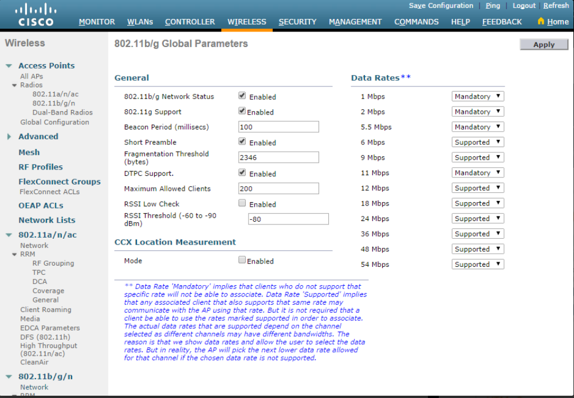
Task: Collapse the RRM subtree under 802.11a/n/ac
Action: [x=14, y=254]
